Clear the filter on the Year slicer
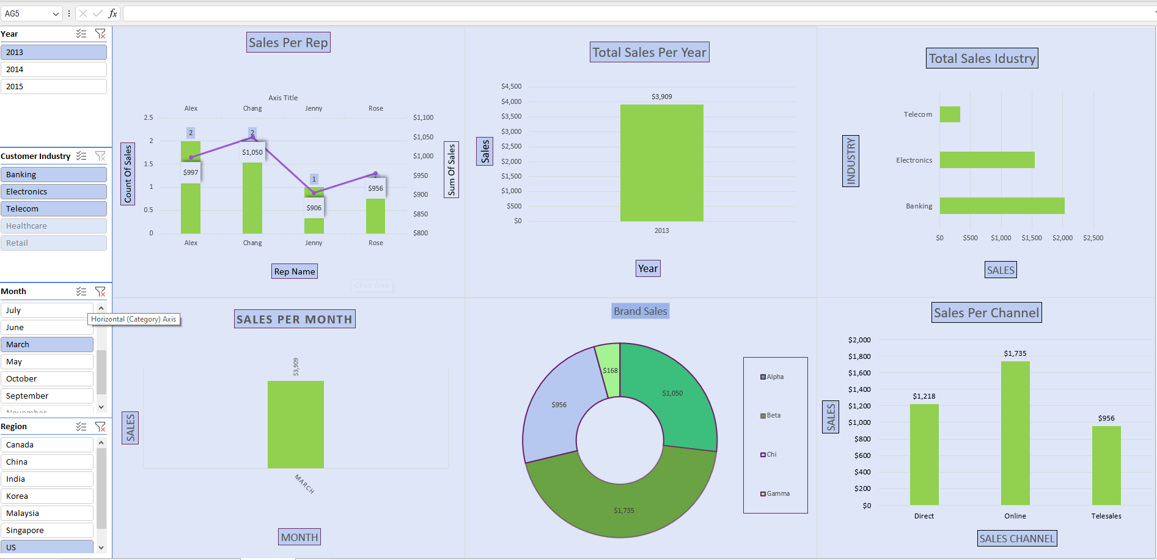Viewport: 1157px width, 560px height. (101, 34)
